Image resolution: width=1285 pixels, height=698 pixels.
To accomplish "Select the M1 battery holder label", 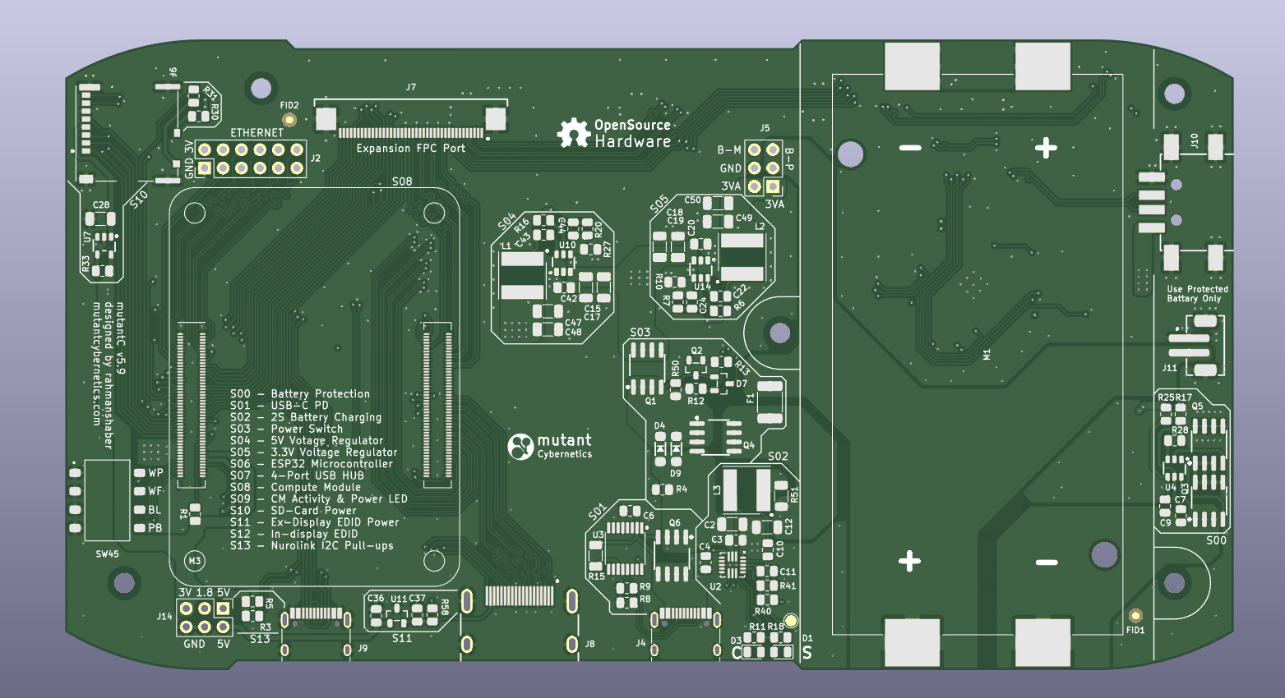I will (987, 355).
